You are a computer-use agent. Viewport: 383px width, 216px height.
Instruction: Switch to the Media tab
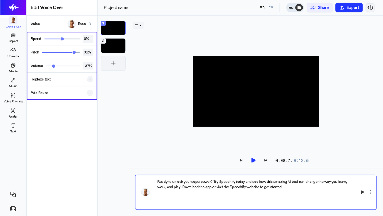[13, 68]
